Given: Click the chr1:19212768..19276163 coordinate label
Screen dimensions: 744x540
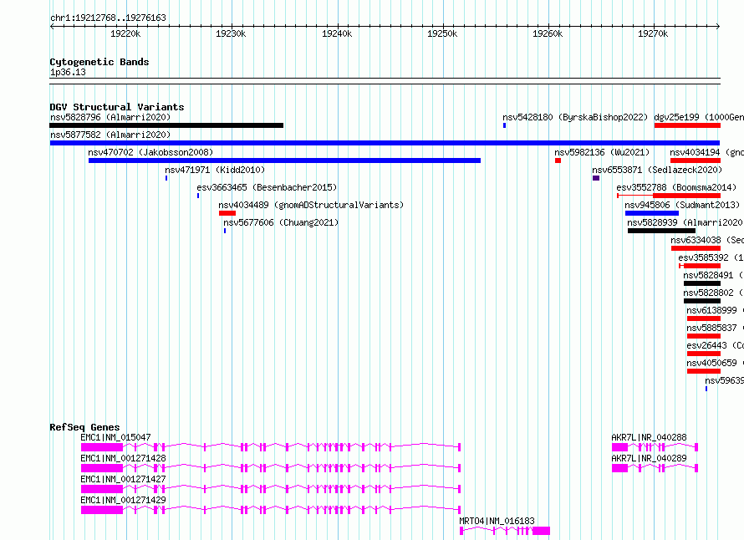Looking at the screenshot, I should 108,18.
